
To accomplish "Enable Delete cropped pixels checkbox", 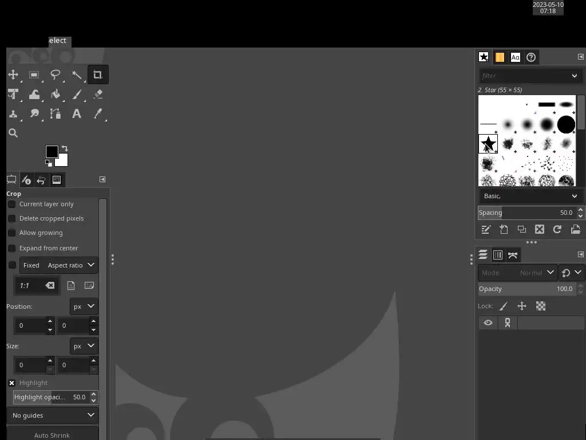I will pyautogui.click(x=12, y=218).
